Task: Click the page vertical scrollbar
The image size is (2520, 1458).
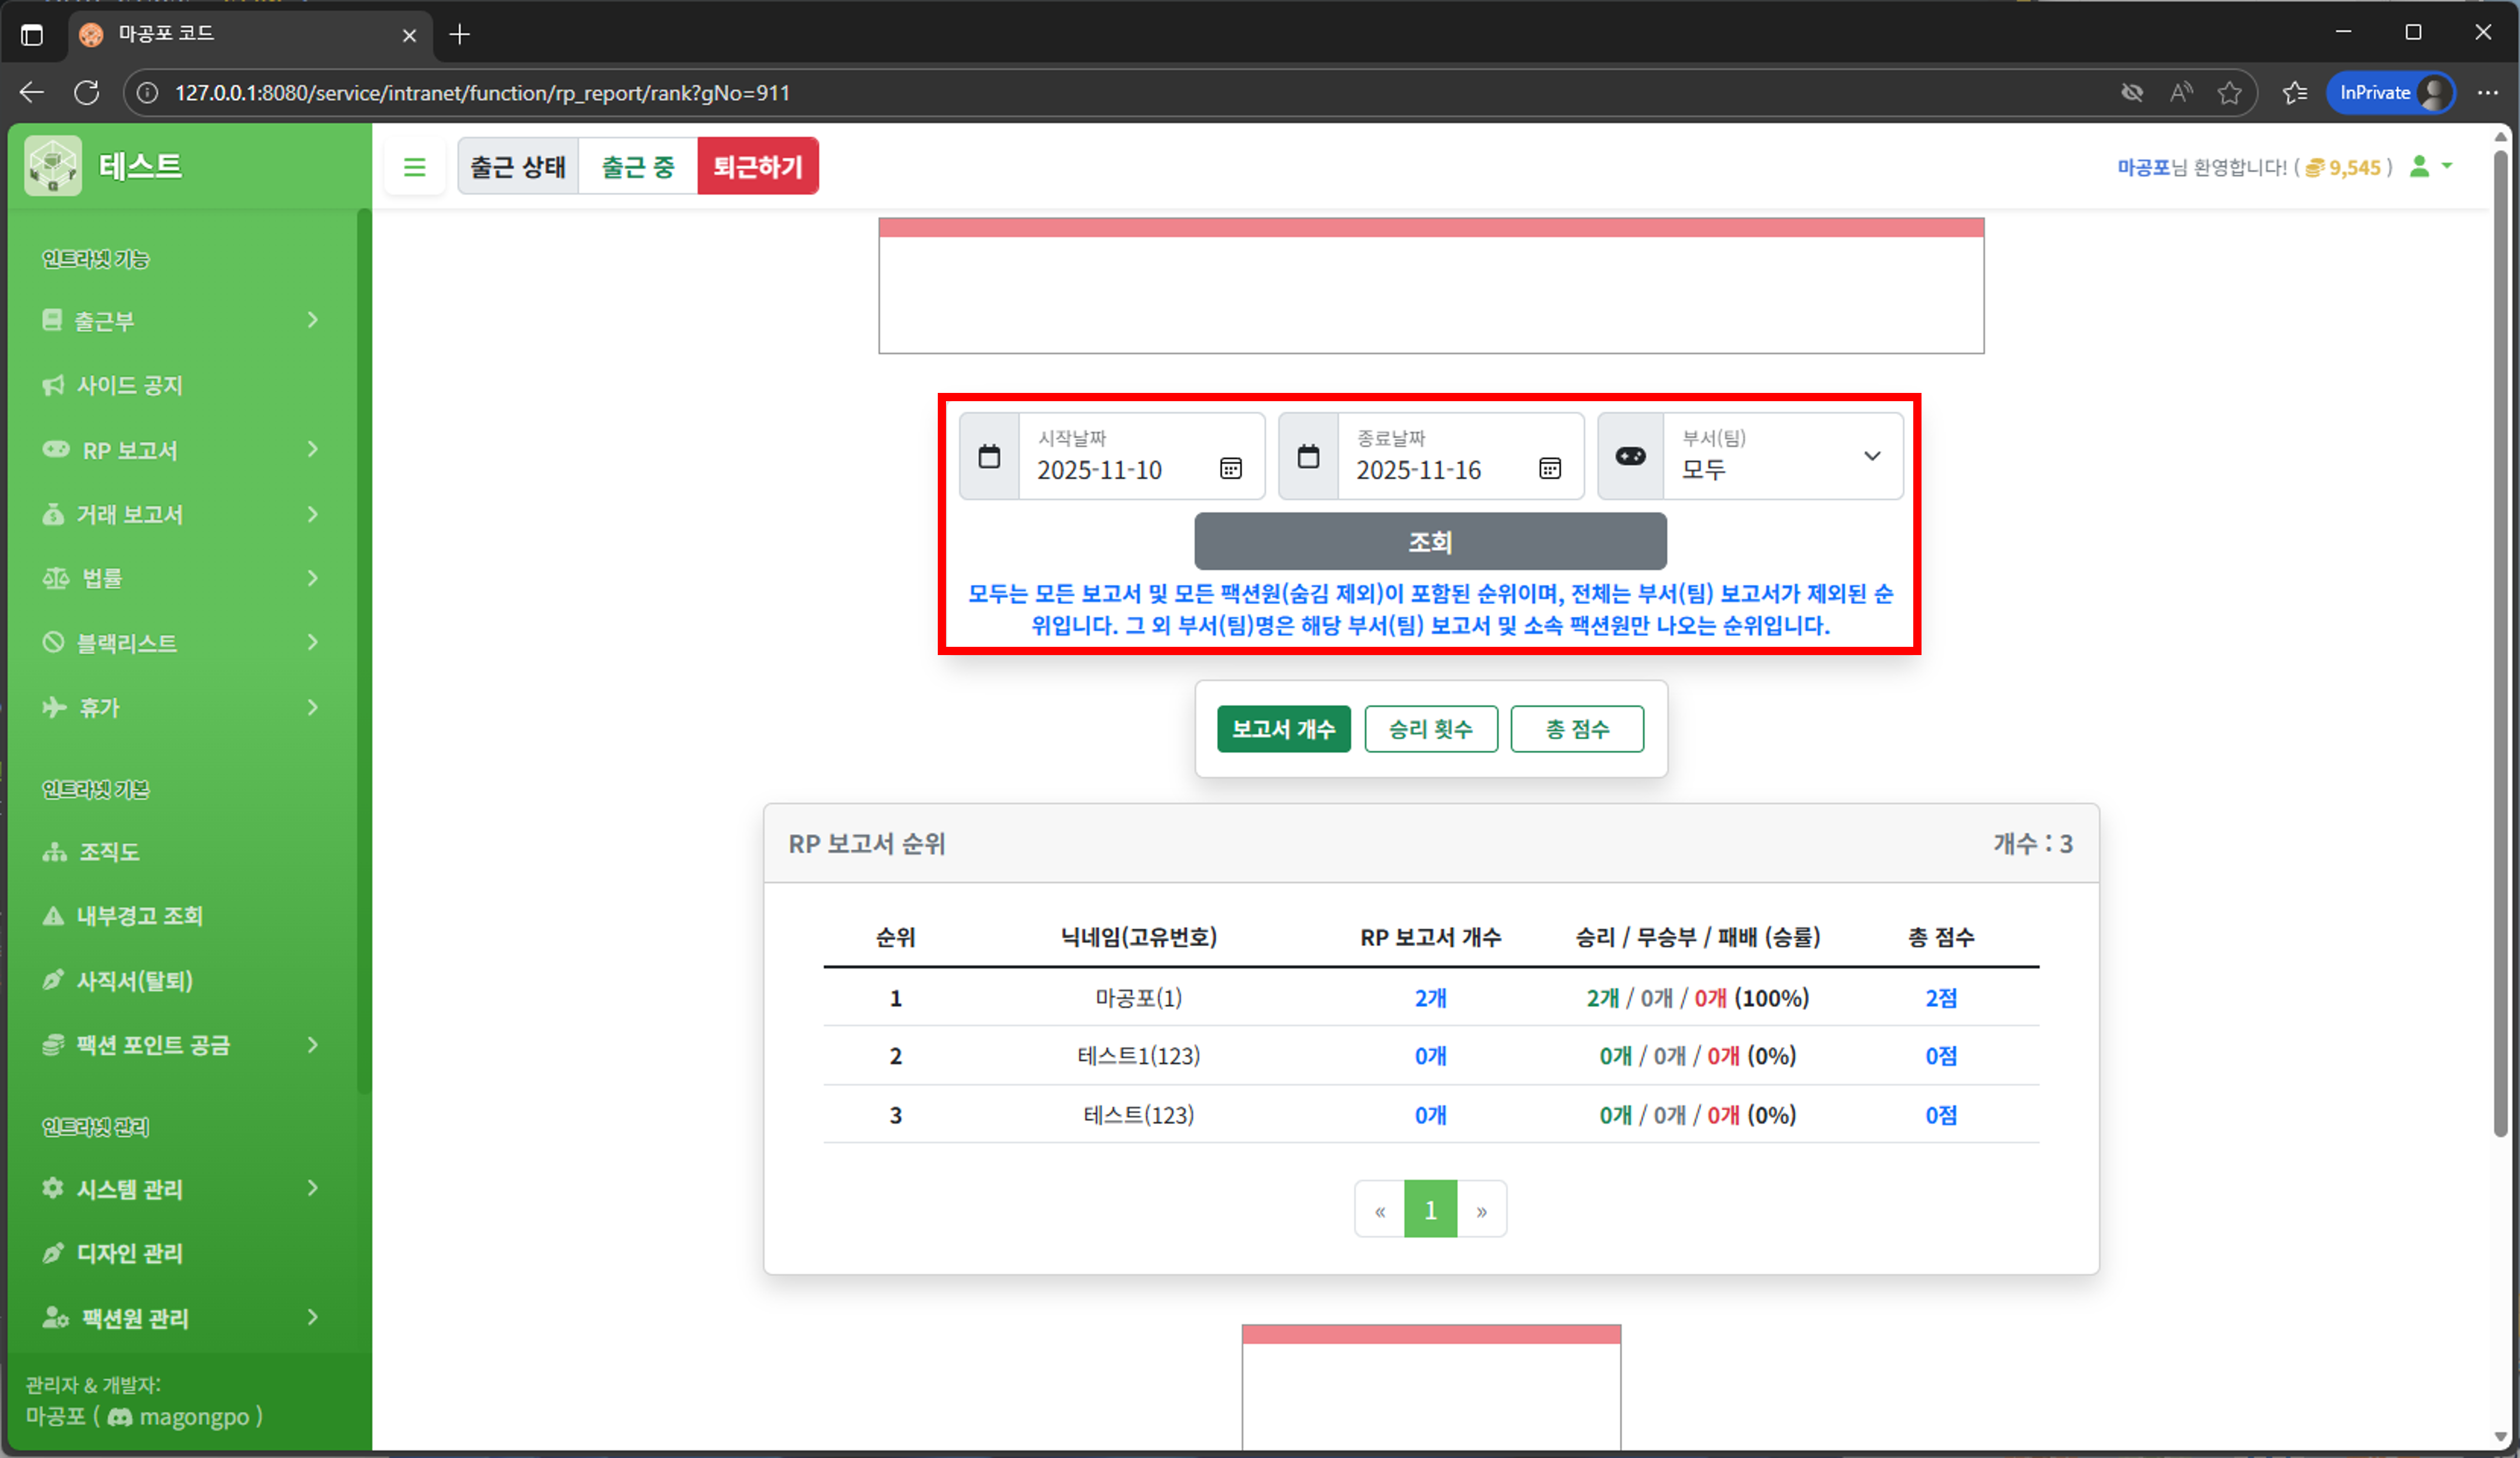Action: coord(2500,640)
